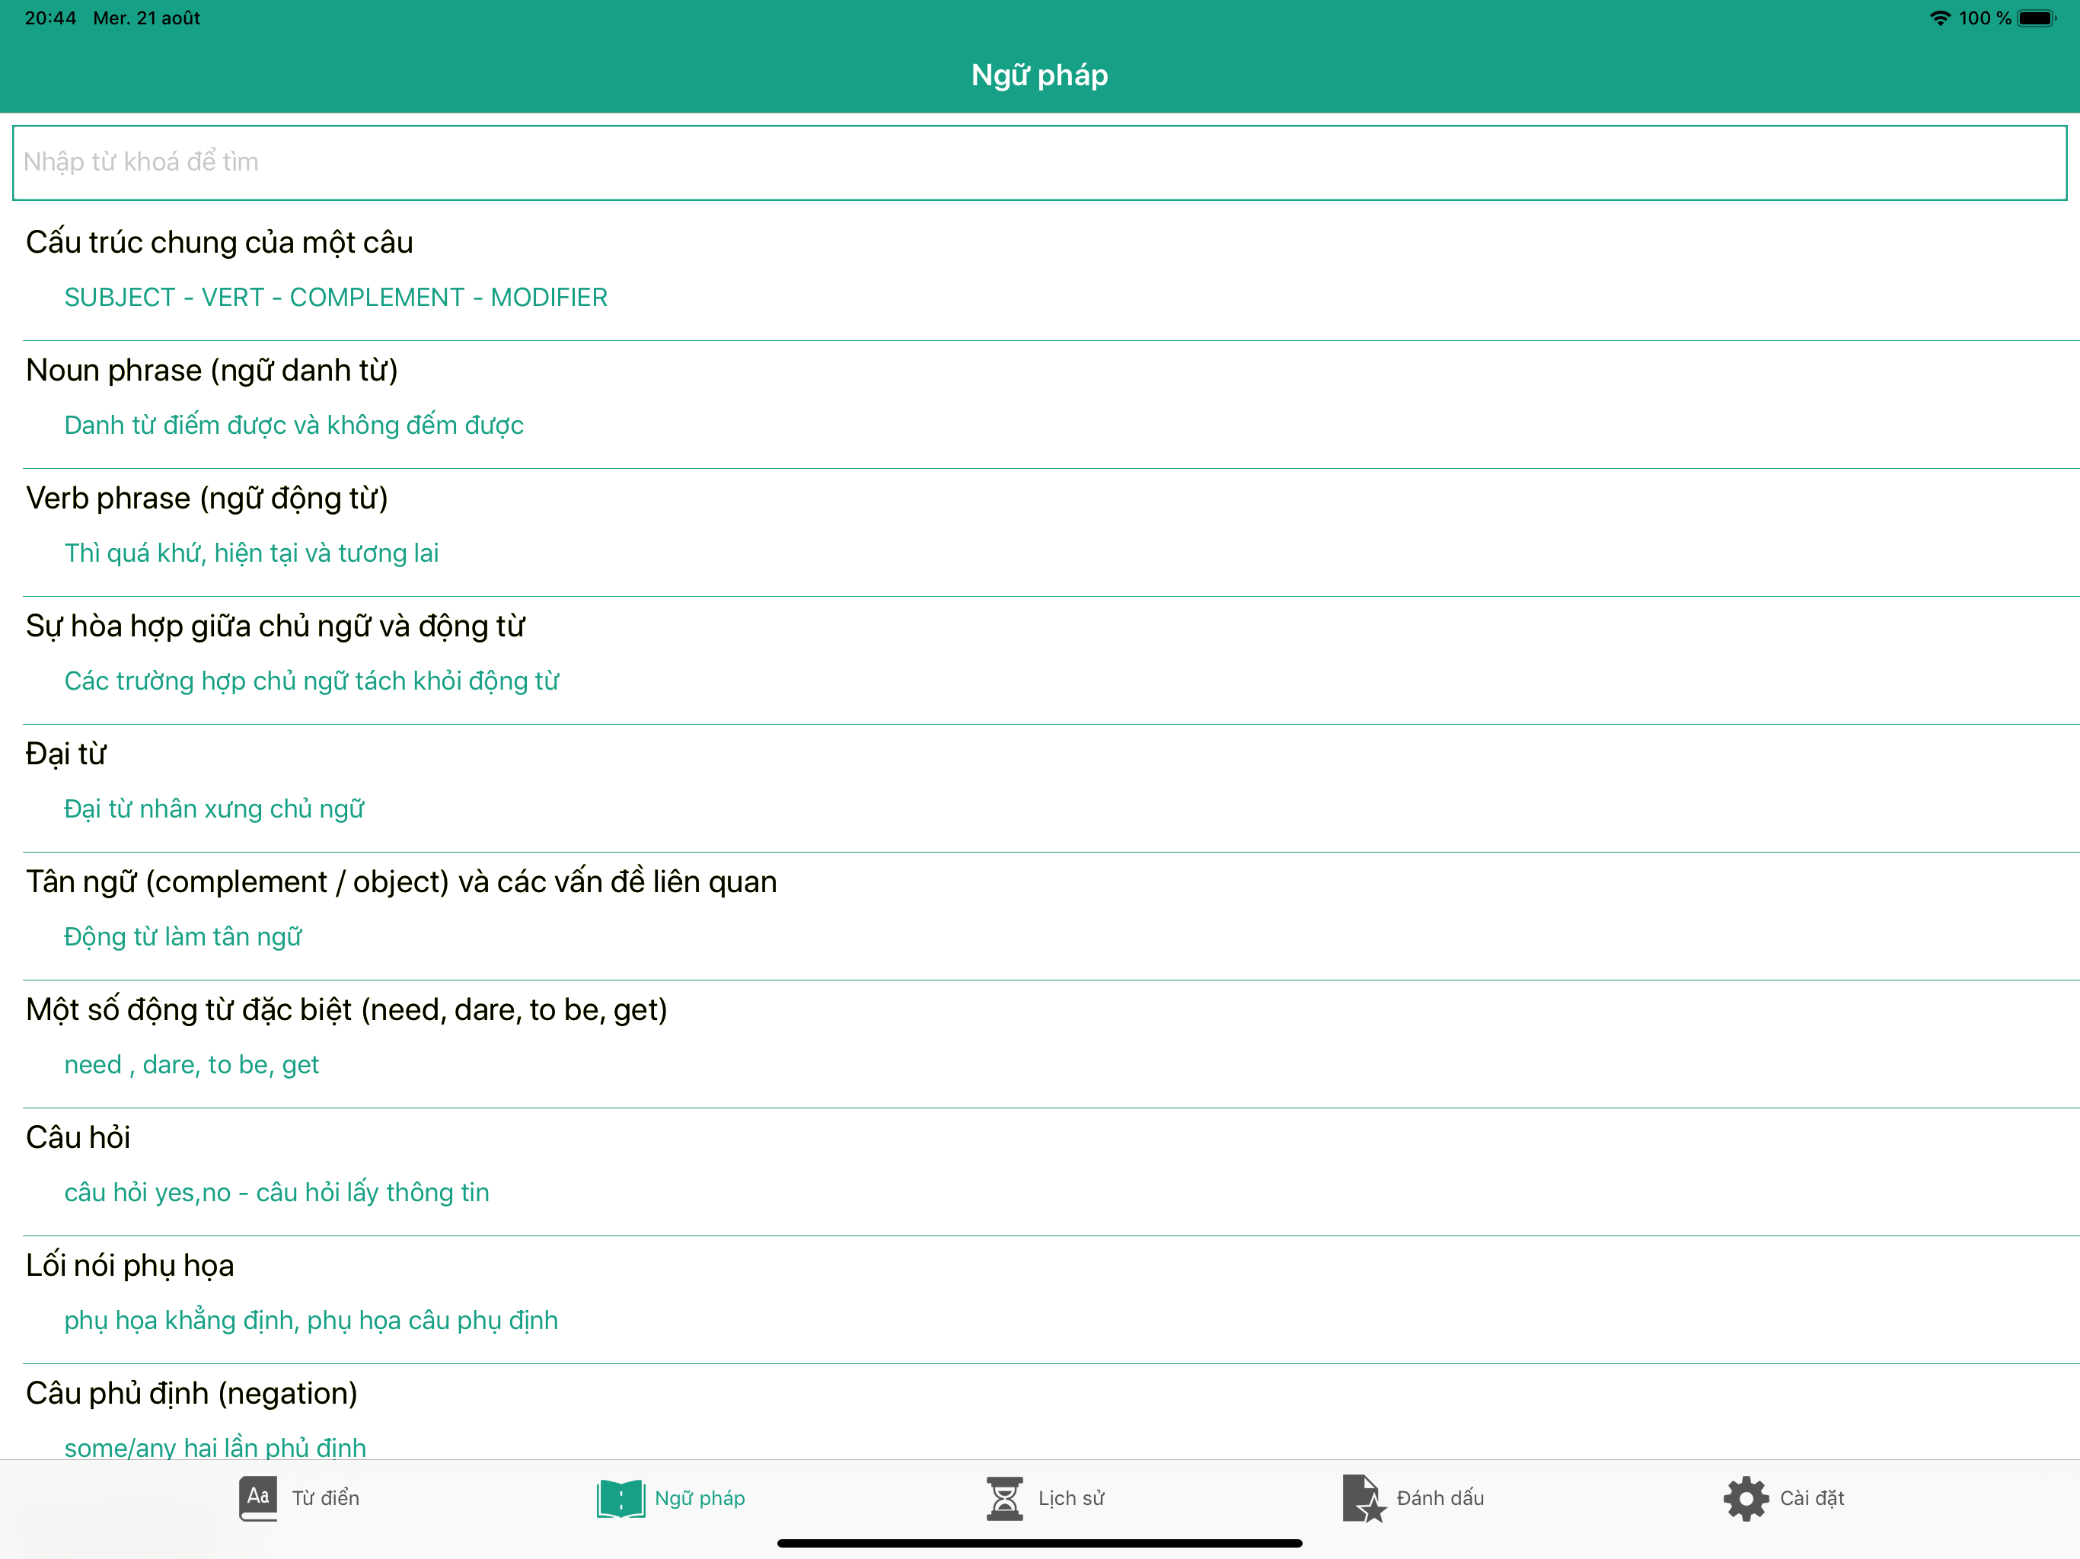This screenshot has height=1559, width=2080.
Task: Tap the 100 % battery percentage text
Action: click(1984, 18)
